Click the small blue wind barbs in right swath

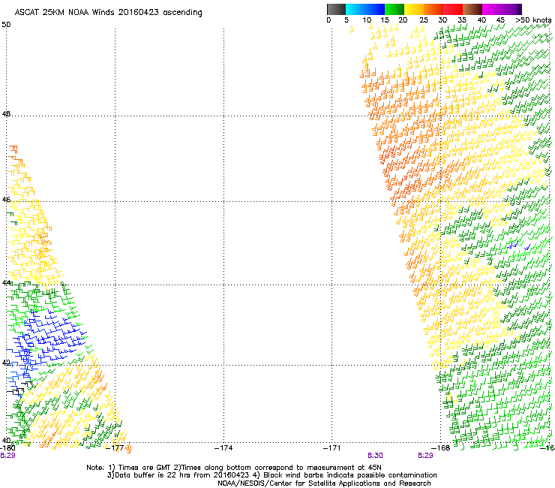518,246
